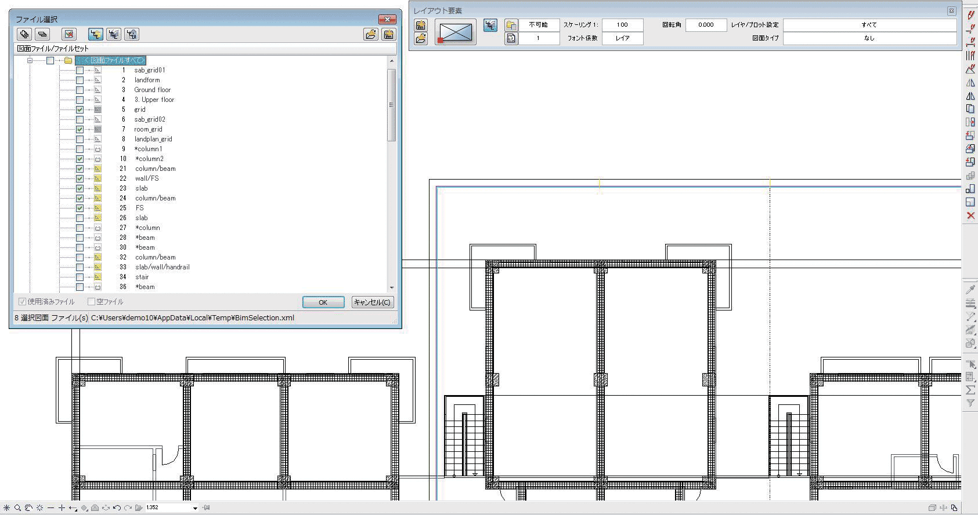Uncheck the room_grid file checkbox

[x=80, y=129]
